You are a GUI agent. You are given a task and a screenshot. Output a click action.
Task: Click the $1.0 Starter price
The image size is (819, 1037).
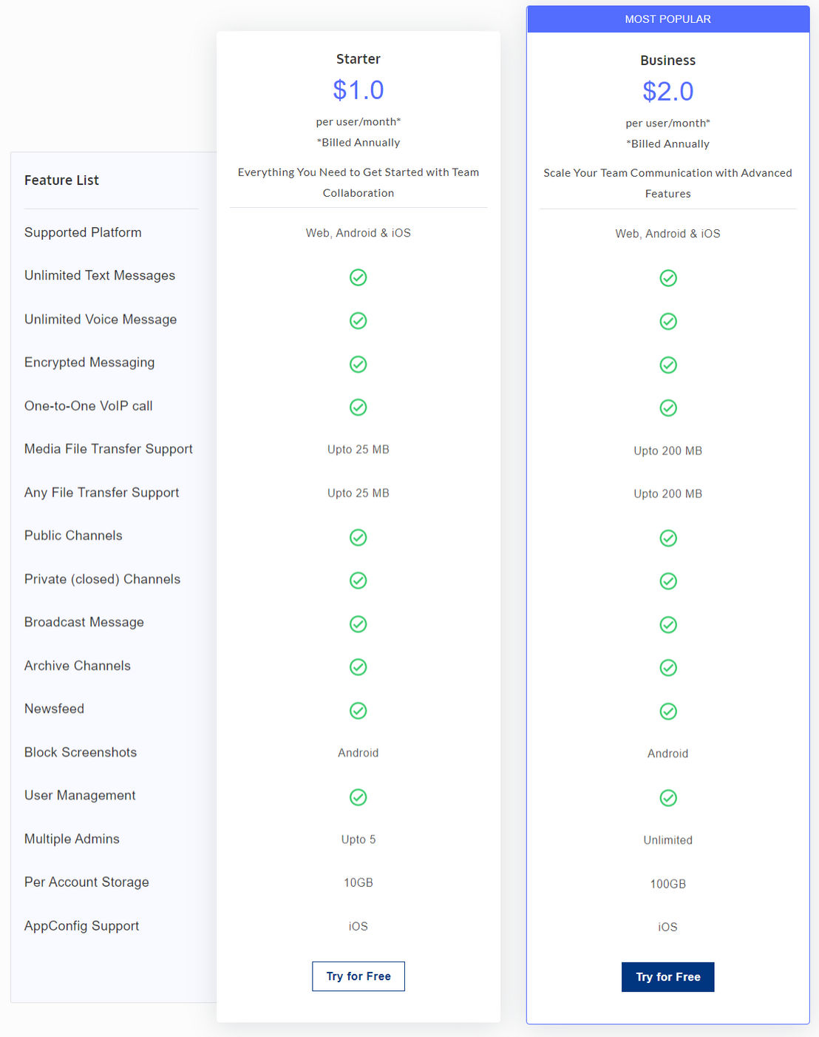click(358, 90)
